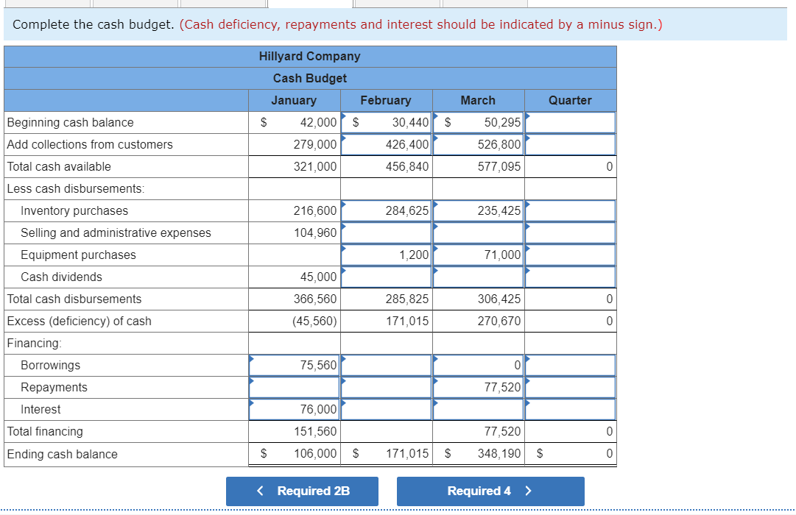This screenshot has width=796, height=515.
Task: Select the January Interest cell showing 76,000
Action: [x=294, y=409]
